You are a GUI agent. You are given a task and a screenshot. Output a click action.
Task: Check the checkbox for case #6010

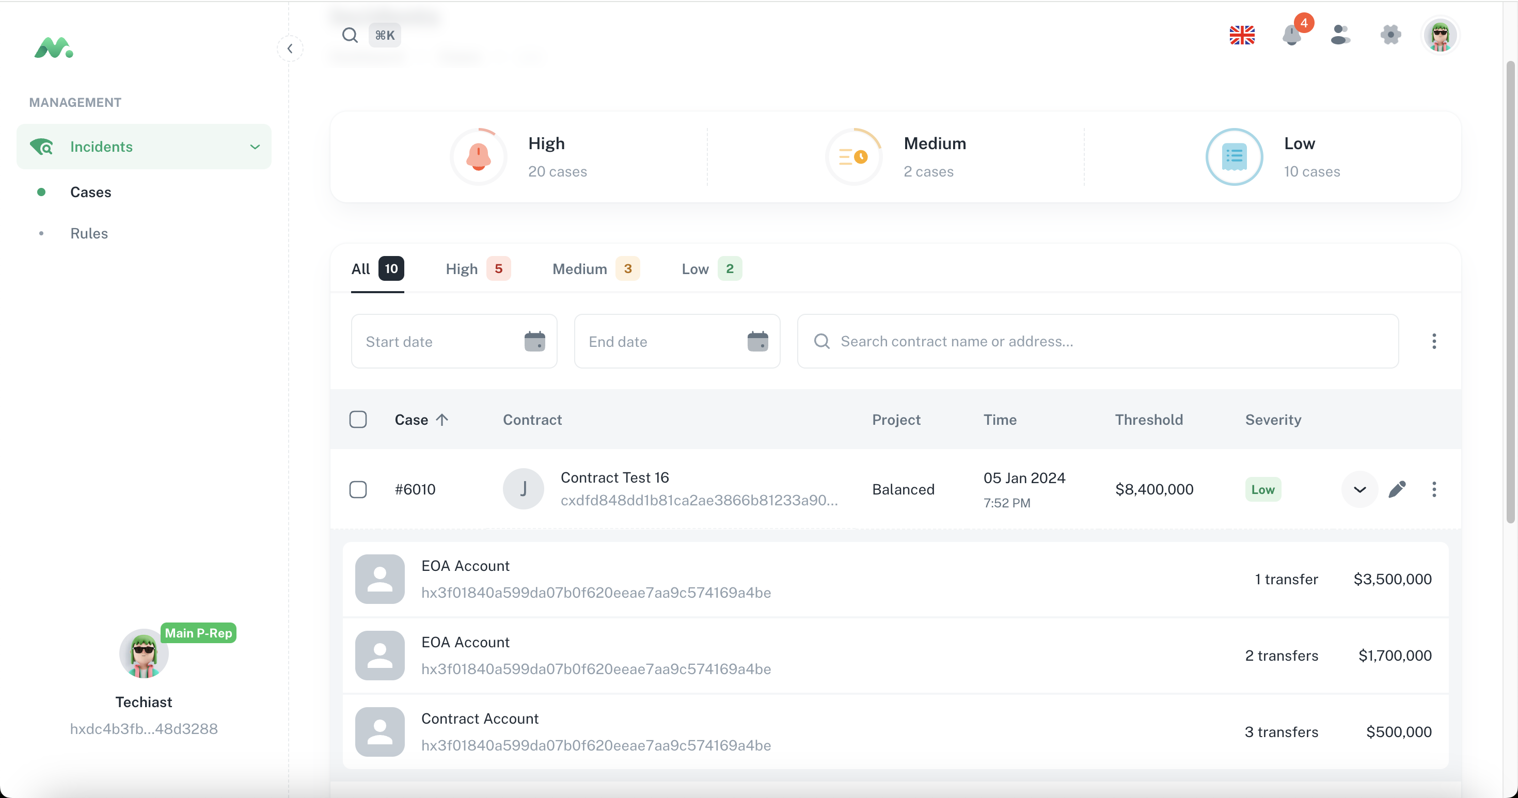click(358, 489)
